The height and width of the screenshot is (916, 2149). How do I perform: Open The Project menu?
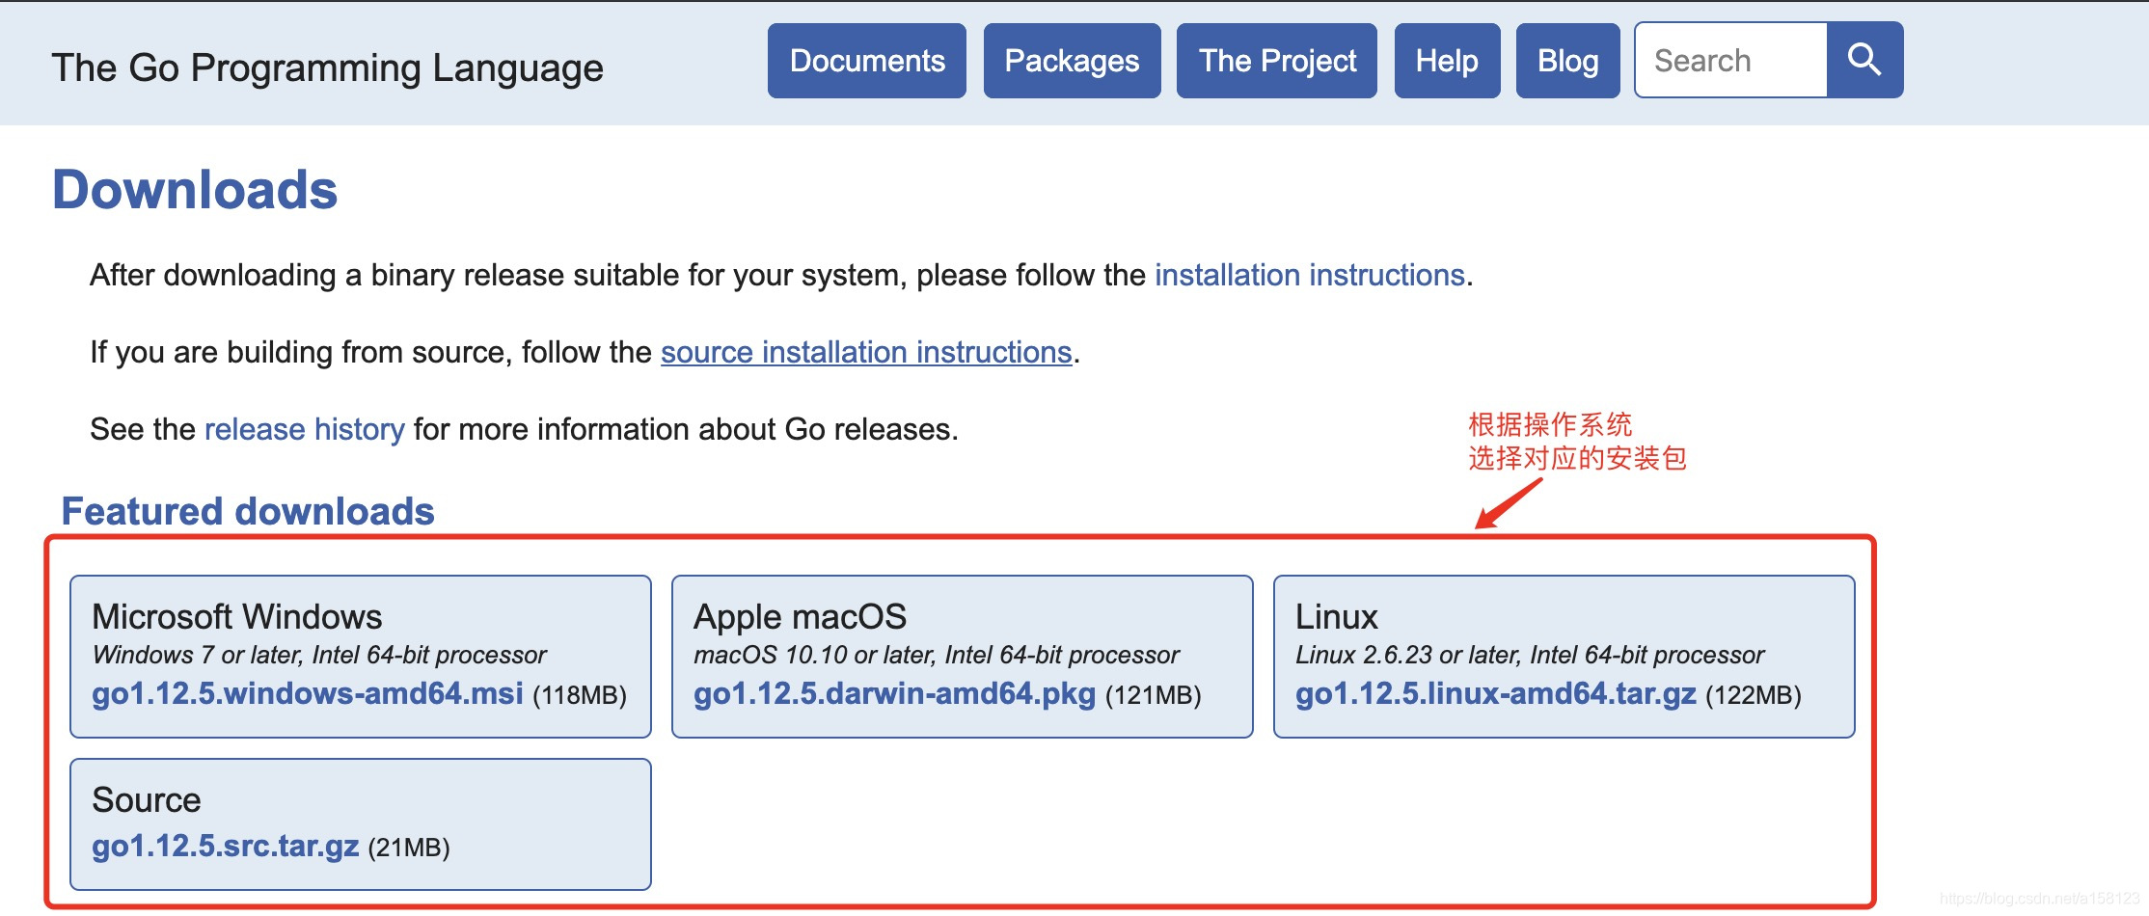pyautogui.click(x=1277, y=61)
